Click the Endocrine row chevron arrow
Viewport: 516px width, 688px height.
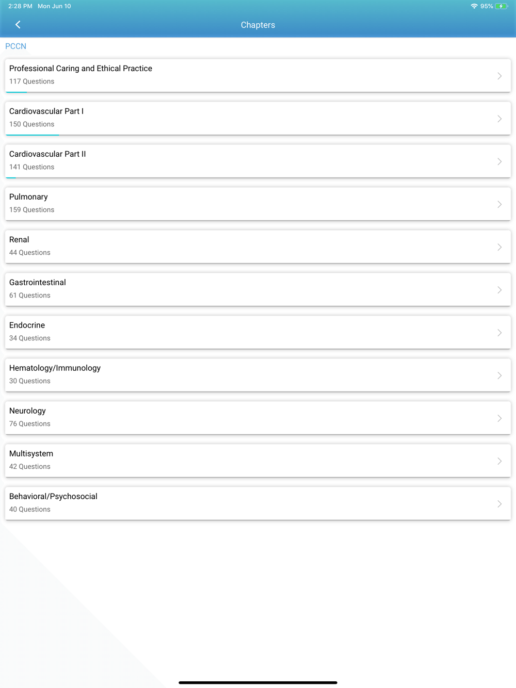[499, 333]
